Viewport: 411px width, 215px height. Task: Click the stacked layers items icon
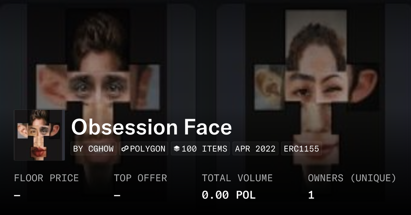177,149
